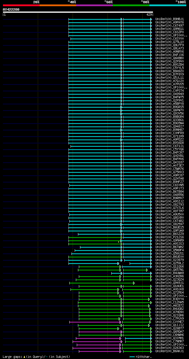The width and height of the screenshot is (189, 359).
Task: Select the UniRef100_Q9LFF9 label
Action: 170,45
